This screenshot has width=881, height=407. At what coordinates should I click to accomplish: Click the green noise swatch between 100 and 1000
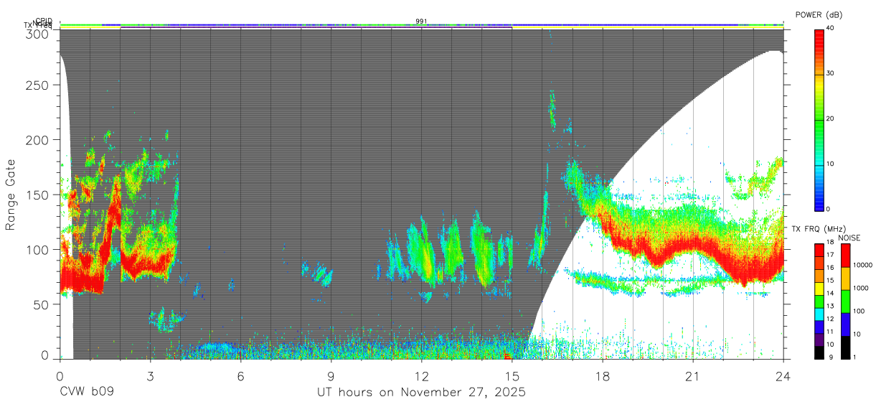pyautogui.click(x=844, y=300)
